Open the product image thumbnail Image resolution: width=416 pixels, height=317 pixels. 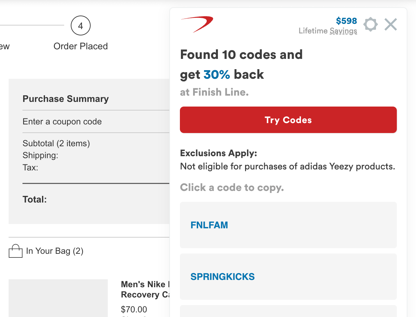(58, 298)
